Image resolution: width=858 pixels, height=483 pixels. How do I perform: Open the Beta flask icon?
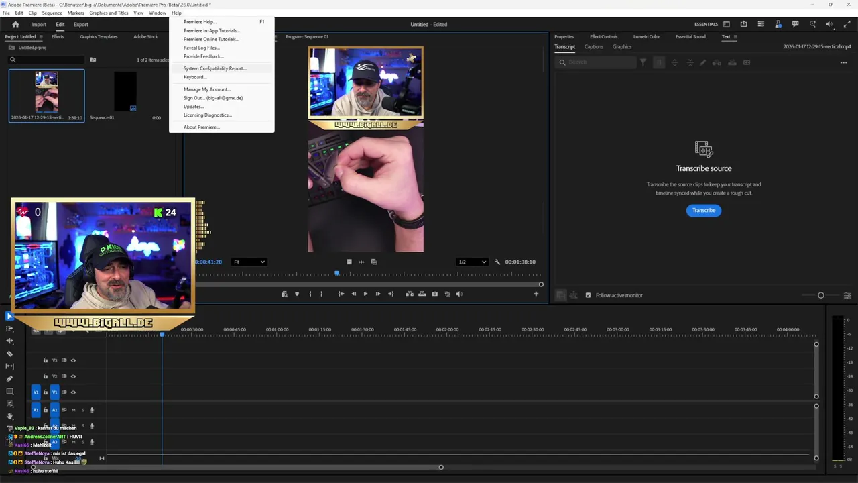tap(778, 24)
